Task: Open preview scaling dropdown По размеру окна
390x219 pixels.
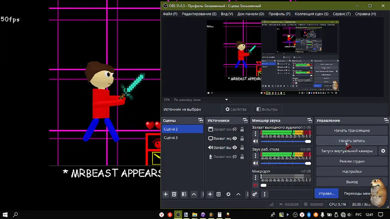Action: tap(201, 100)
